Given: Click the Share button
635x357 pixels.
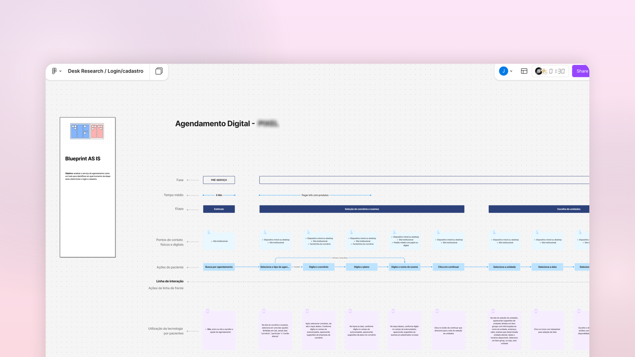Looking at the screenshot, I should (x=581, y=71).
